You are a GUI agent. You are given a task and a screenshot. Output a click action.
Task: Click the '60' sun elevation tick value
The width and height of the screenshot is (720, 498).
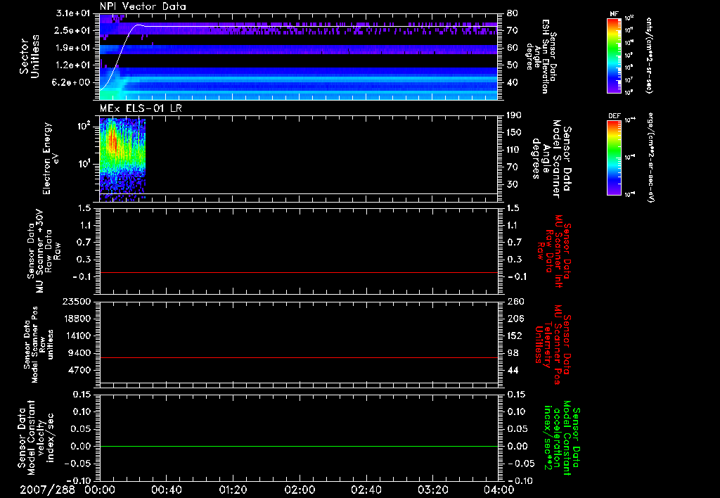pos(513,48)
